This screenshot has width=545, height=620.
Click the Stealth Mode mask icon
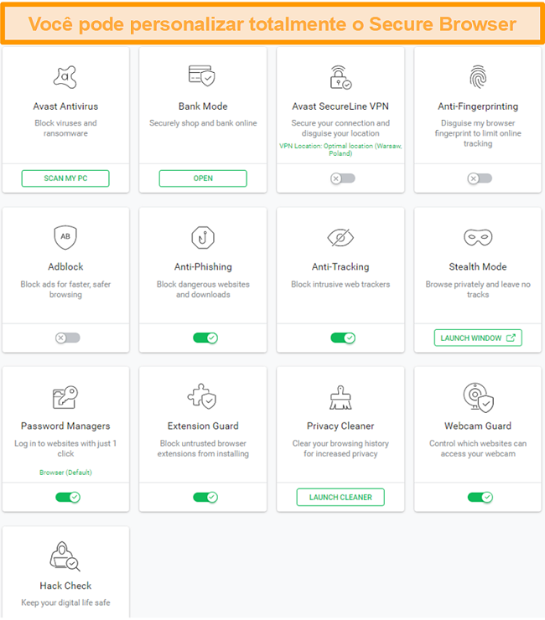(x=478, y=237)
